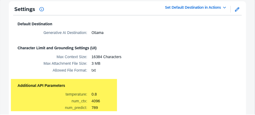Viewport: 255px width, 115px height.
Task: Click the num_ctx parameter label
Action: [x=80, y=101]
